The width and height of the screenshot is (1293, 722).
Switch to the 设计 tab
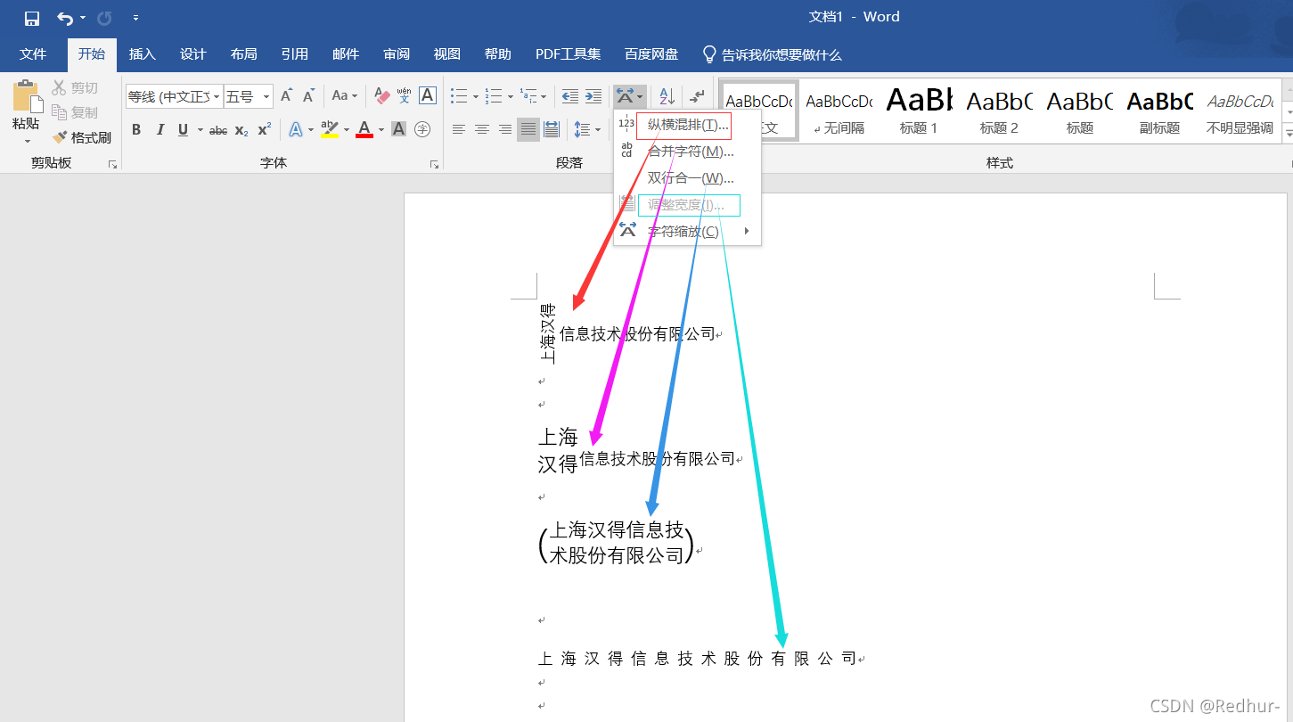(193, 54)
